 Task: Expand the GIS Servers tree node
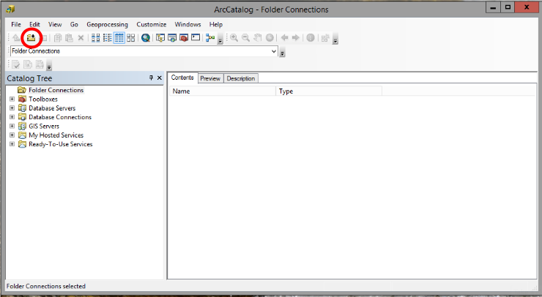click(x=12, y=126)
